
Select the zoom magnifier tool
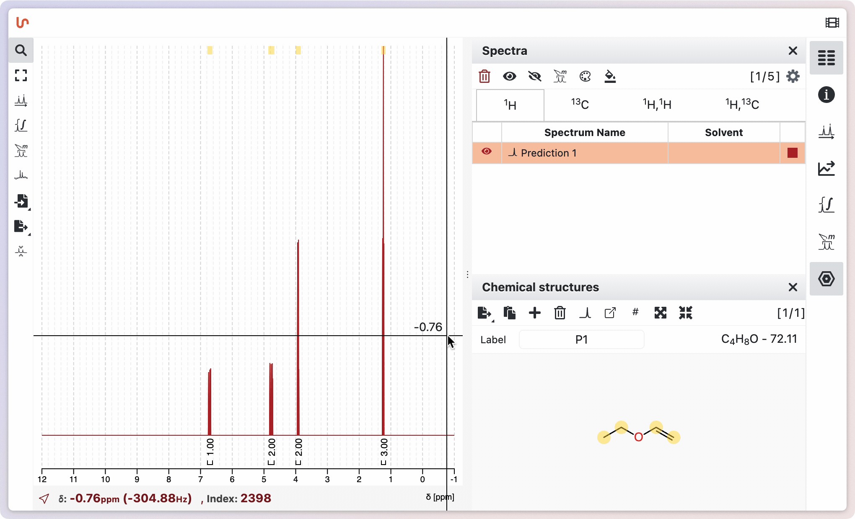pos(21,51)
